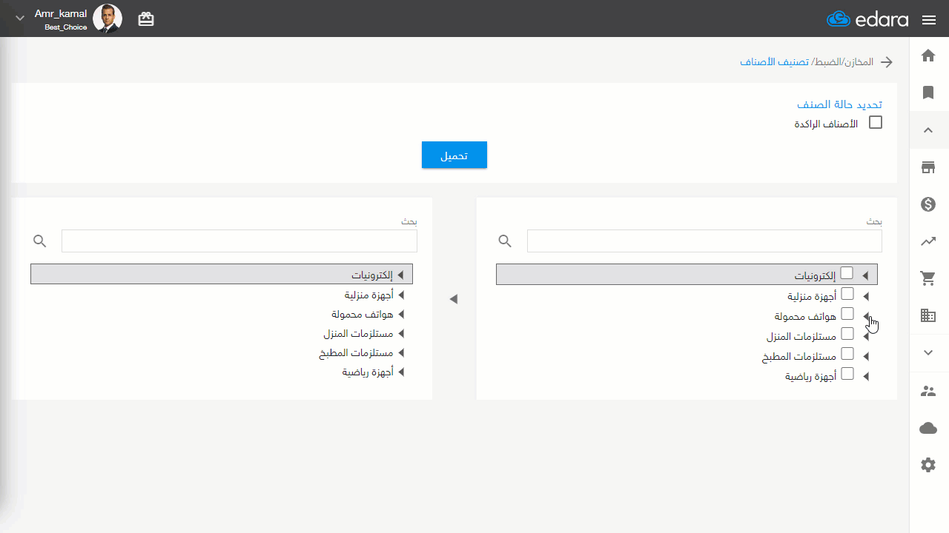Expand إلكترونيات in left tree

tap(401, 275)
